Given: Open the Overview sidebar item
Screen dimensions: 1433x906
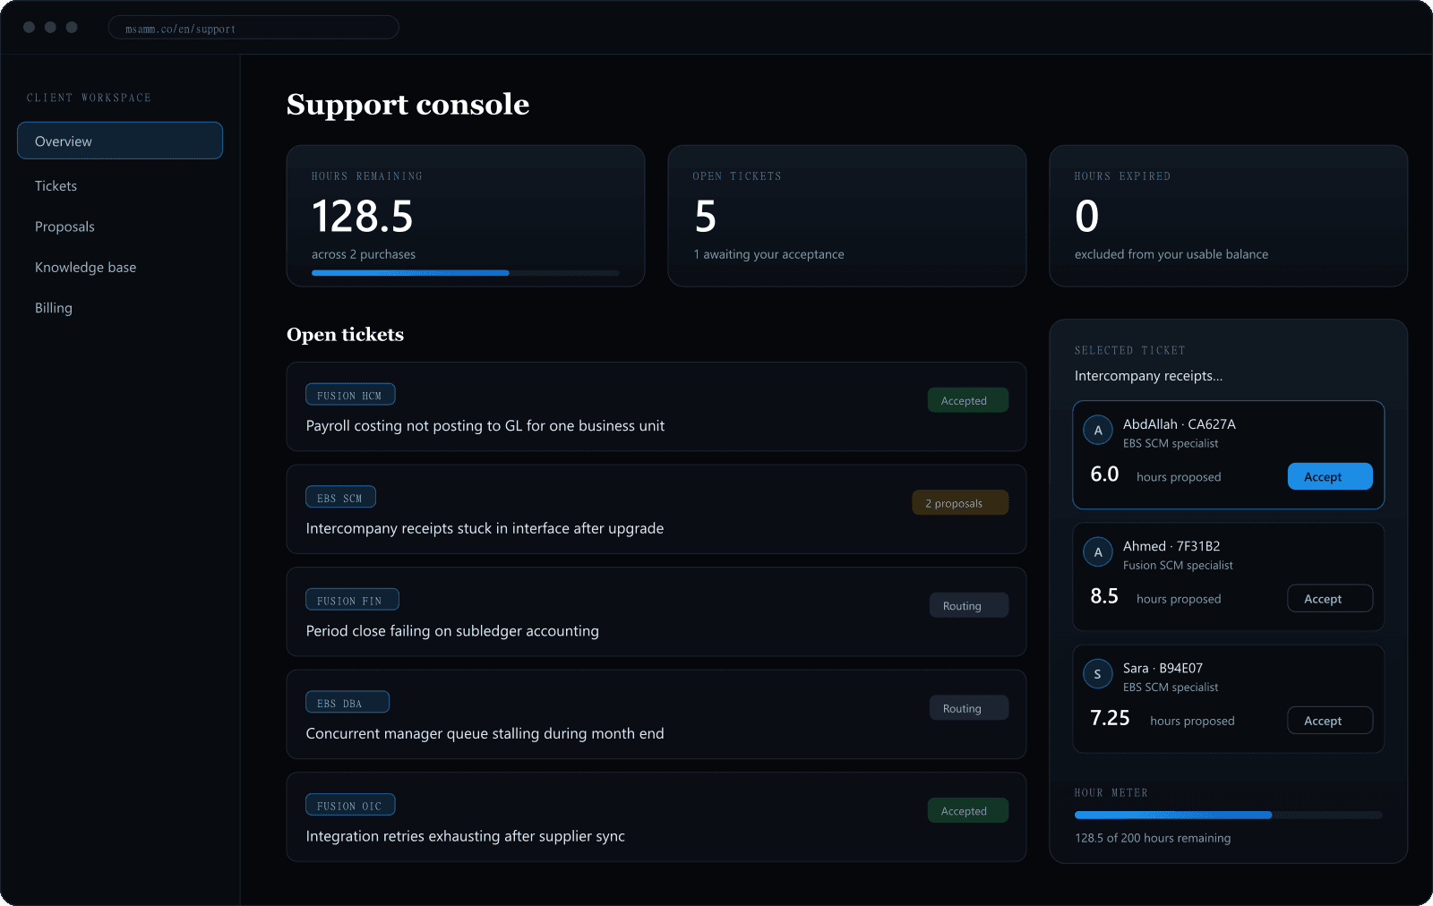Looking at the screenshot, I should point(120,141).
